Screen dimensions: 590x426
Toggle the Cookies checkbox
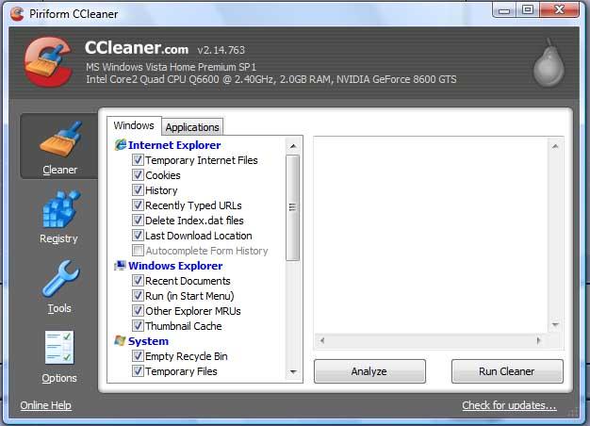[139, 175]
